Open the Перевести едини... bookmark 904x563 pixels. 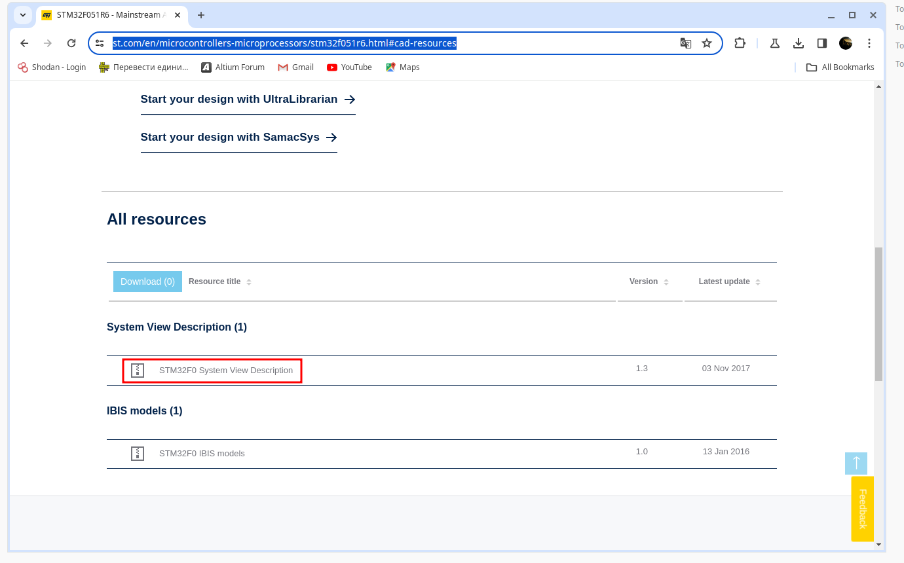pyautogui.click(x=143, y=67)
